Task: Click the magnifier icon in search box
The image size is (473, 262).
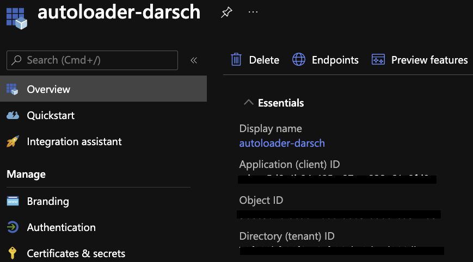Action: pyautogui.click(x=16, y=60)
